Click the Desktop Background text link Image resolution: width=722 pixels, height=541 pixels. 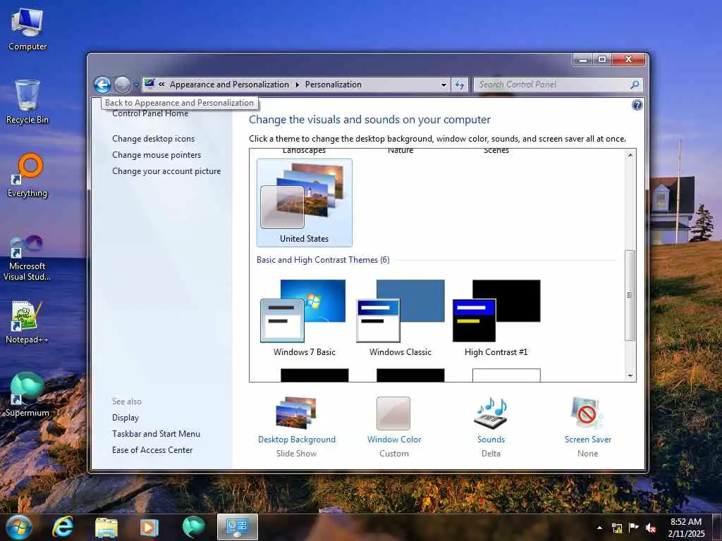(x=297, y=440)
